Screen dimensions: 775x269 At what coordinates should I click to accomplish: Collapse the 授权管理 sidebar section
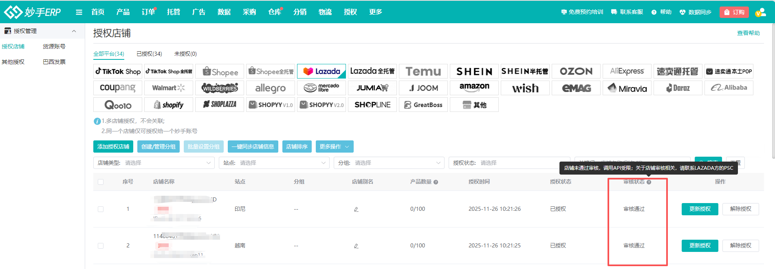click(74, 31)
